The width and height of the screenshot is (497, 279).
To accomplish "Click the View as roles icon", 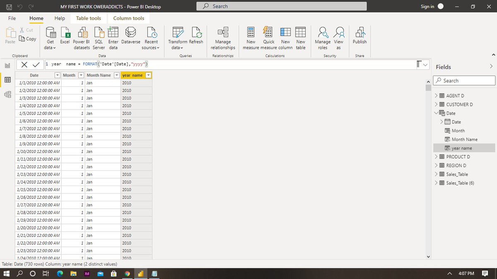I will coord(339,32).
